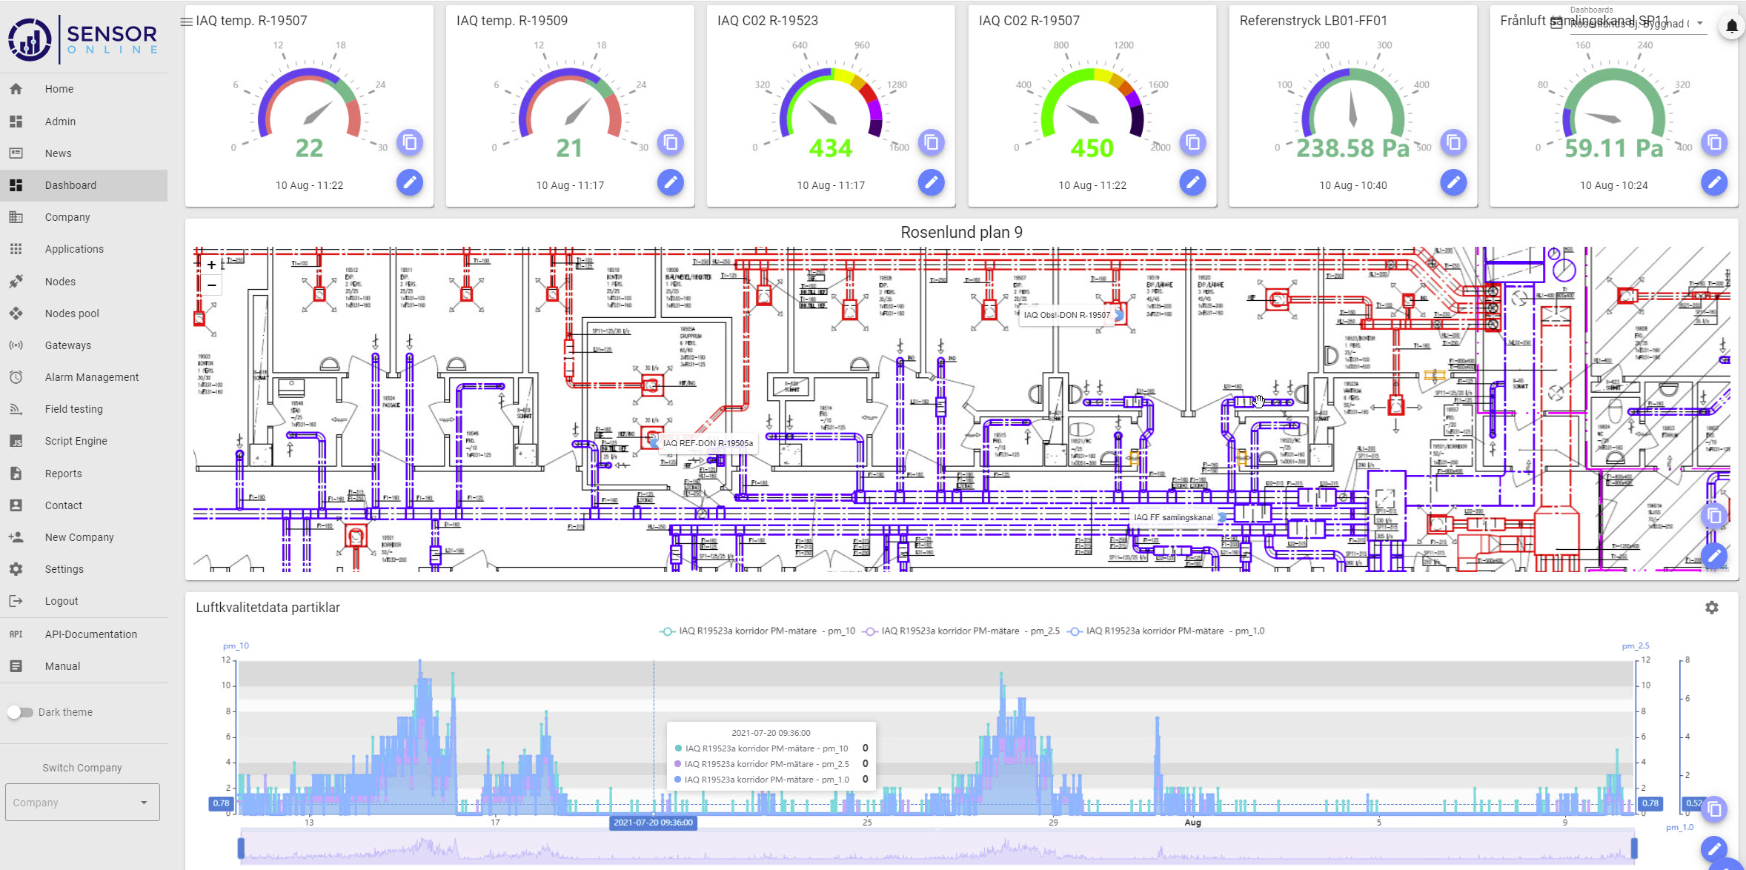Viewport: 1746px width, 870px height.
Task: Open the Script Engine page
Action: pyautogui.click(x=76, y=441)
